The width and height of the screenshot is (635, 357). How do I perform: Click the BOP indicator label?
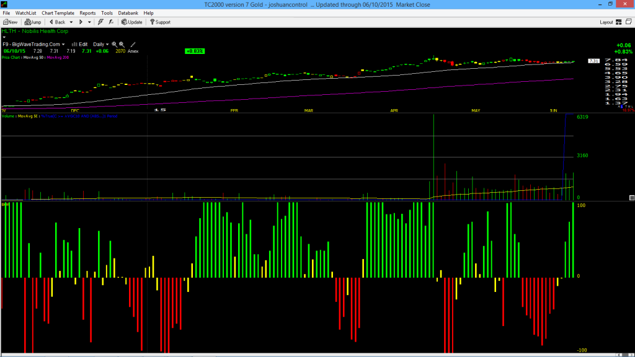(x=5, y=205)
